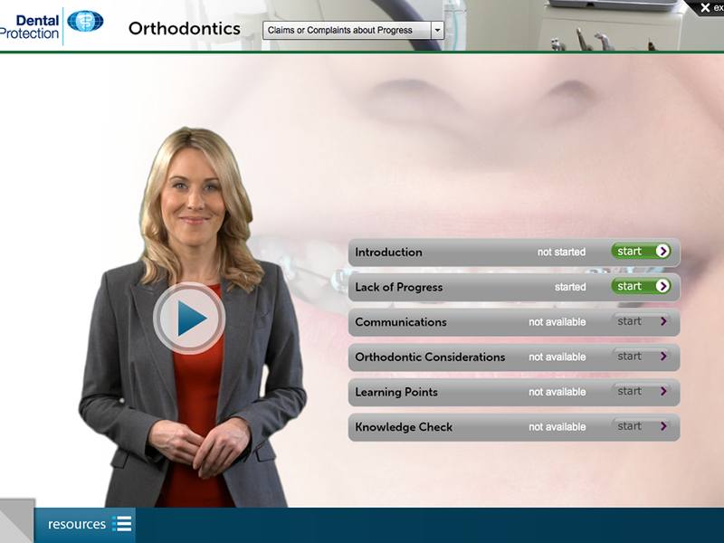This screenshot has height=543, width=724.
Task: Start the Introduction section
Action: (641, 252)
